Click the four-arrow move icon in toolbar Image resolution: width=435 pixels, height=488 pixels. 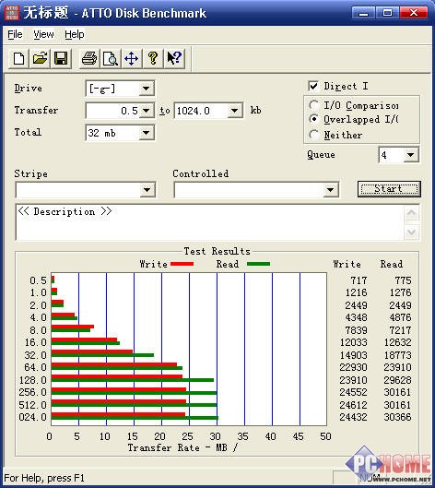[x=132, y=58]
